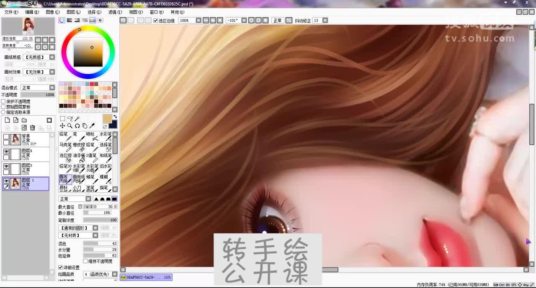Activate the Eyedropper color picker tool
This screenshot has height=288, width=536.
[x=93, y=126]
